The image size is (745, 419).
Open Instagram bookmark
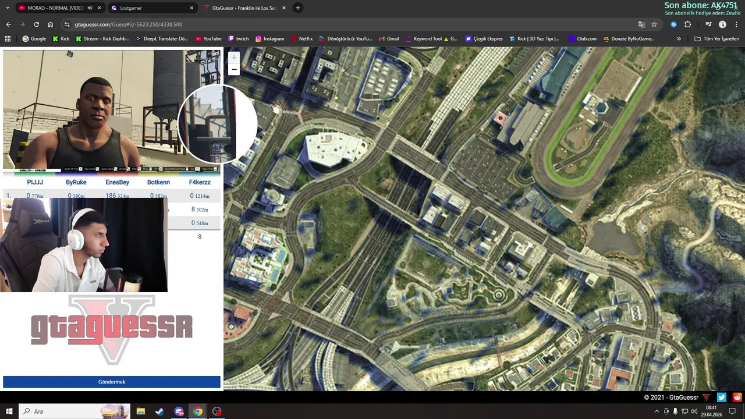pyautogui.click(x=269, y=39)
